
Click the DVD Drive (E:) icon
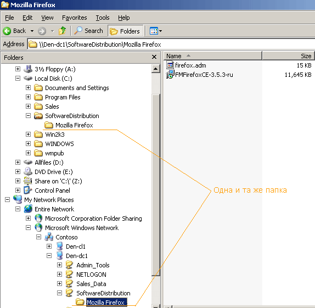coord(28,171)
